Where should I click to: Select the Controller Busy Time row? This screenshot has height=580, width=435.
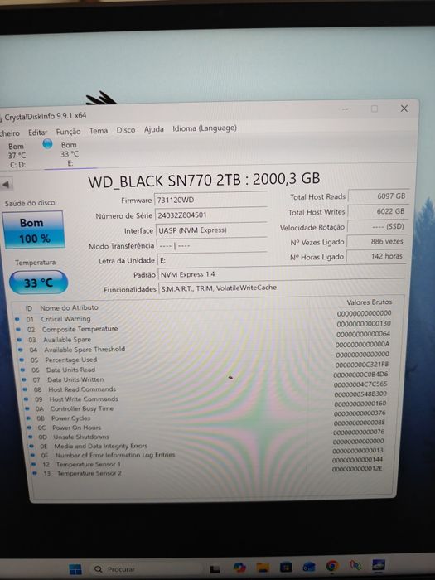(x=206, y=407)
